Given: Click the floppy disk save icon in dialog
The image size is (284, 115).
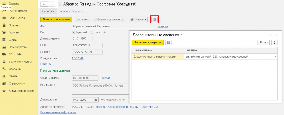Looking at the screenshot, I should tap(168, 43).
